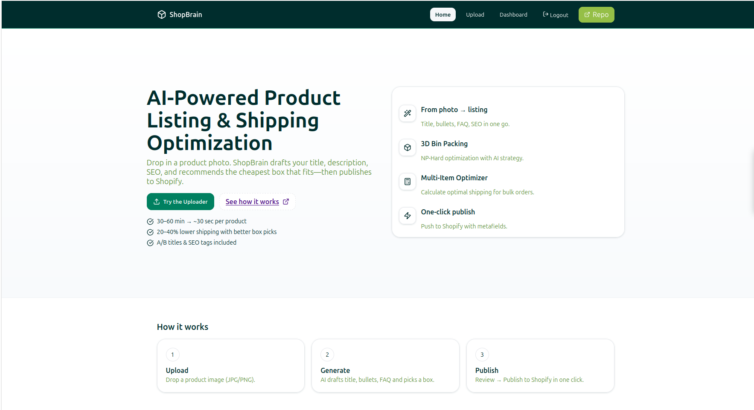Click the Multi-Item Optimizer heading

454,178
